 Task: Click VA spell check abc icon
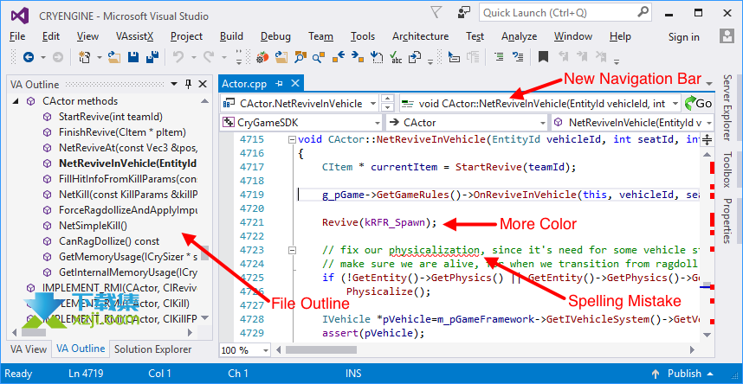(x=395, y=57)
